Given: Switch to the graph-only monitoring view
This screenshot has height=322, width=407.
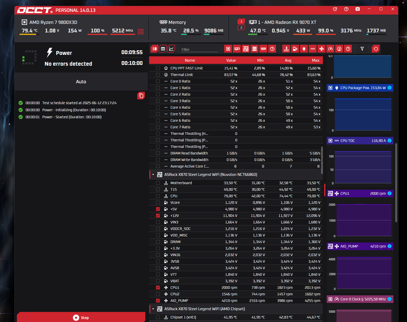Looking at the screenshot, I should coord(171,49).
